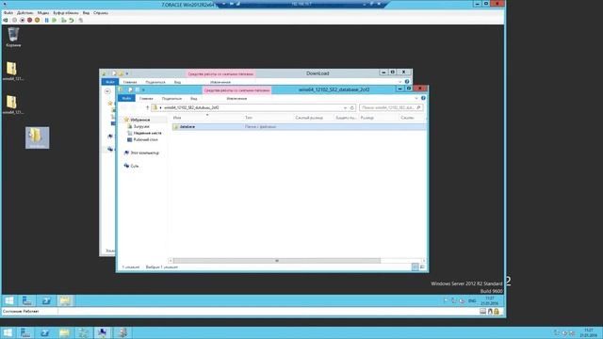603x339 pixels.
Task: Click the ENG language indicator in the guest tray
Action: [x=472, y=301]
